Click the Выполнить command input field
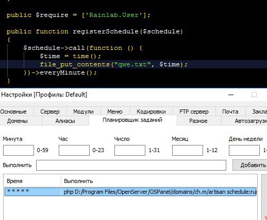The width and height of the screenshot is (267, 220). (131, 165)
